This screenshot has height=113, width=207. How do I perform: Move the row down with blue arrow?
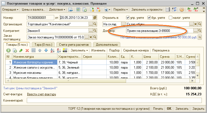pyautogui.click(x=46, y=50)
